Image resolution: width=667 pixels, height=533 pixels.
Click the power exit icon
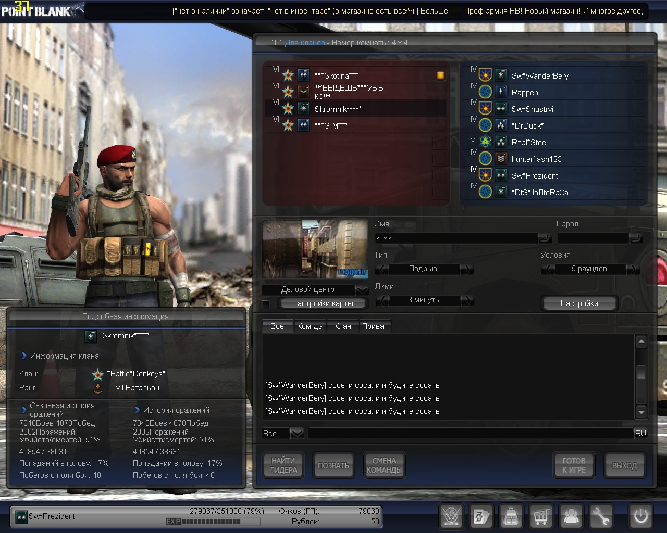641,516
